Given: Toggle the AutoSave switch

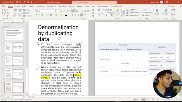Looking at the screenshot, I should click(x=12, y=2).
